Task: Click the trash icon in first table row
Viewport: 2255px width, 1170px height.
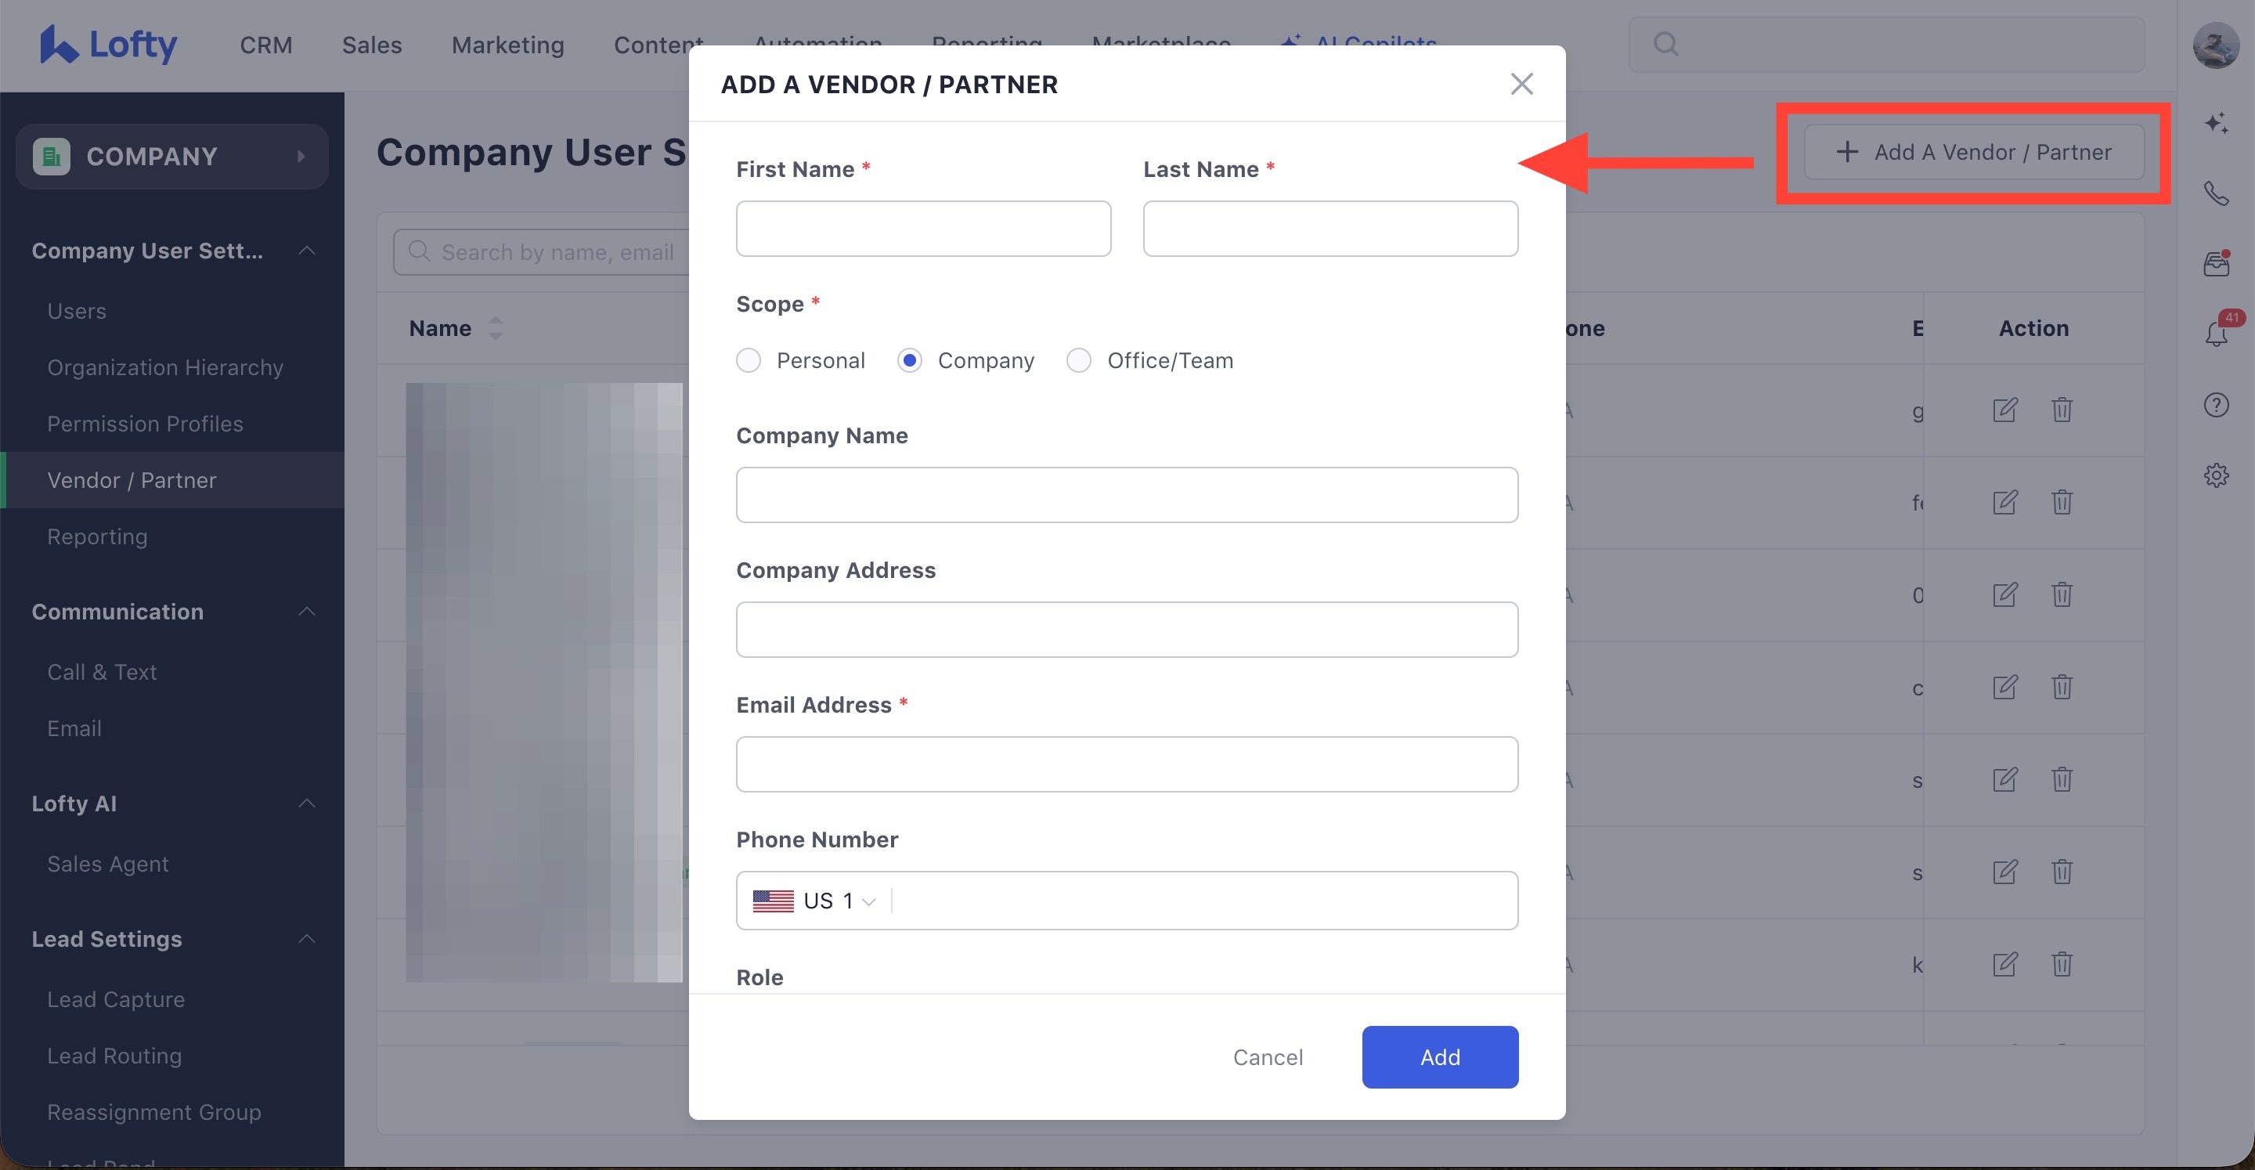Action: coord(2062,410)
